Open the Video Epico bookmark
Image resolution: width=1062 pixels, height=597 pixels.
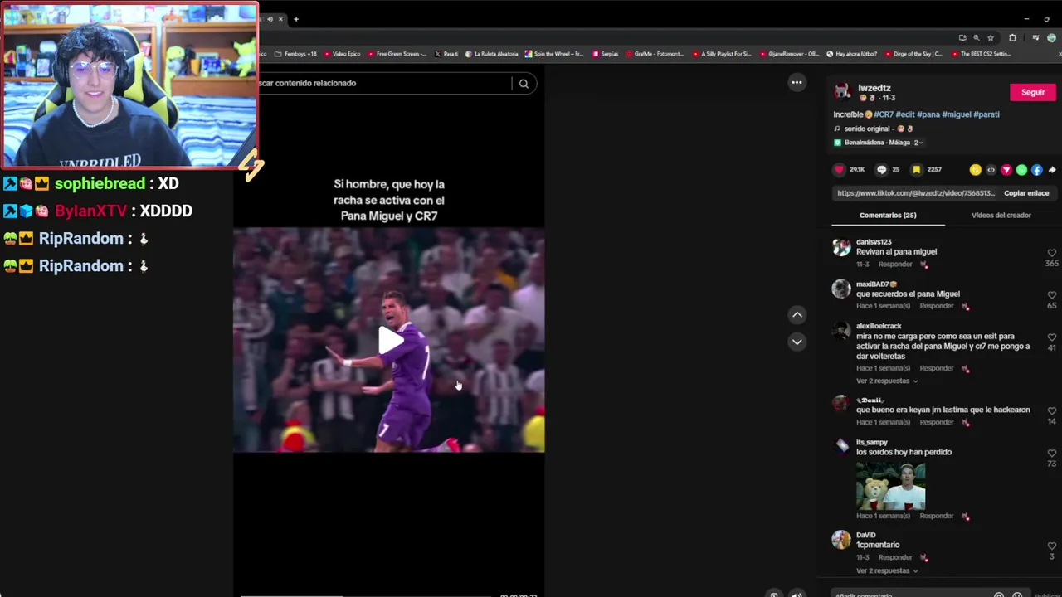pyautogui.click(x=342, y=54)
